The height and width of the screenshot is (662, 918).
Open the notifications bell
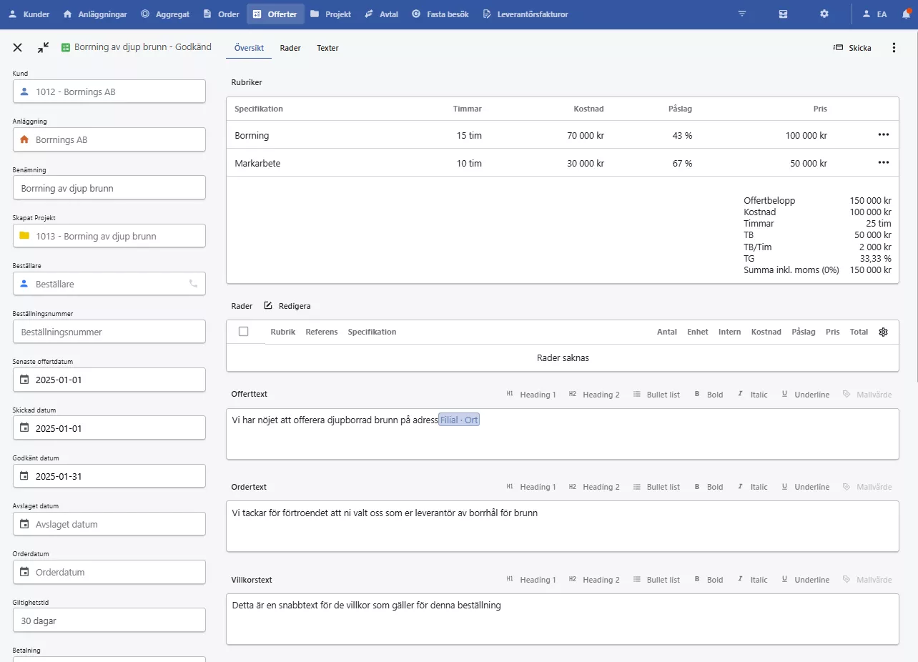906,14
